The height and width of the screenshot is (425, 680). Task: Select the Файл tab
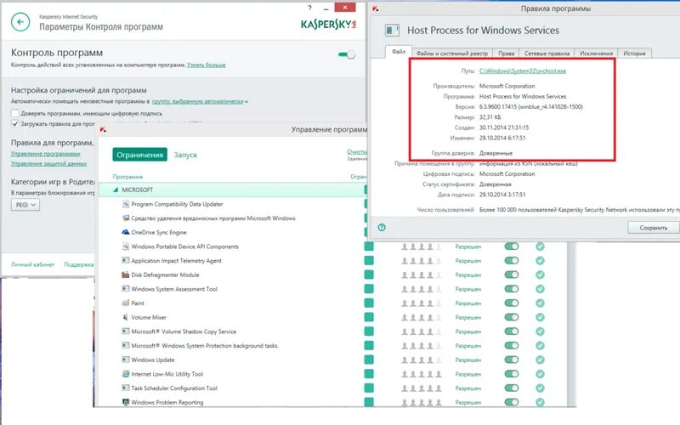[x=399, y=52]
